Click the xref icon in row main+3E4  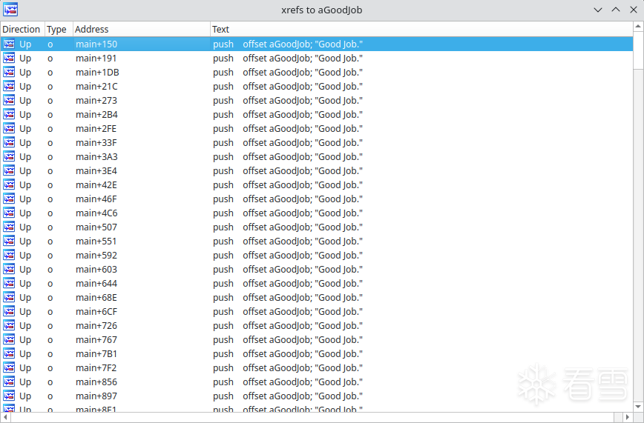[x=9, y=170]
